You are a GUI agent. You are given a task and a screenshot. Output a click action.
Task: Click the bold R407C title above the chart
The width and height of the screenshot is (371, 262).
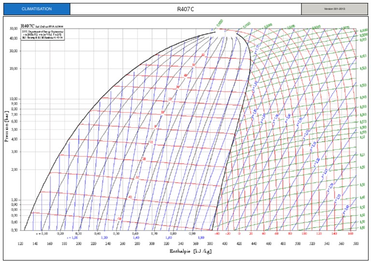[28, 26]
